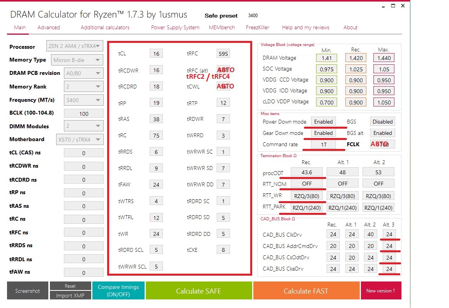The image size is (449, 308).
Task: Click CAD_BUS AddrCmdDrv Rec. value 20
Action: tap(333, 246)
